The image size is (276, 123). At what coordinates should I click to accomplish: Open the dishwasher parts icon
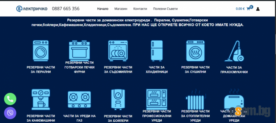point(118,51)
